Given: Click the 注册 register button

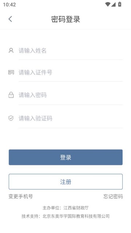Looking at the screenshot, I should 65,182.
